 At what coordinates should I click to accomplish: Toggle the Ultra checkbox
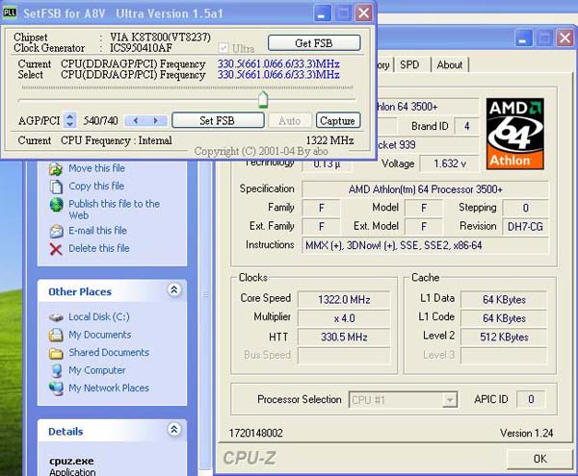[x=223, y=48]
